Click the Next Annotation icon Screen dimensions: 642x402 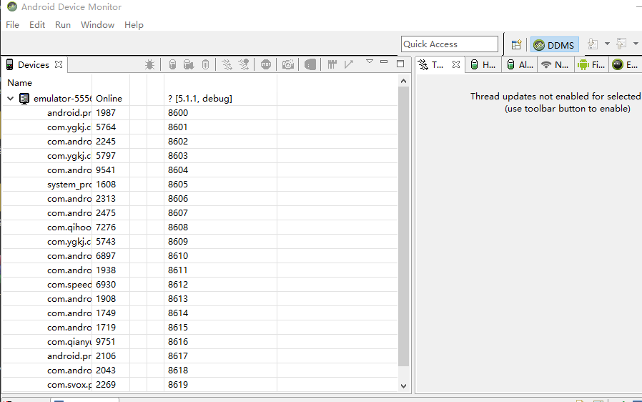[x=593, y=44]
